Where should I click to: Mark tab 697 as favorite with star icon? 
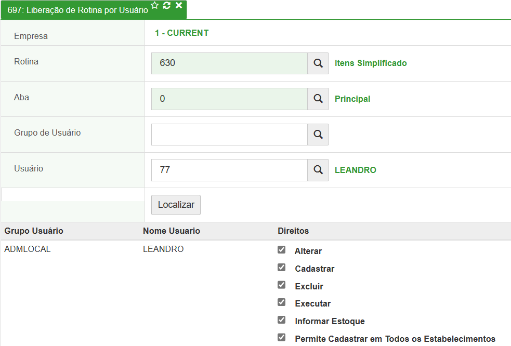tap(155, 5)
